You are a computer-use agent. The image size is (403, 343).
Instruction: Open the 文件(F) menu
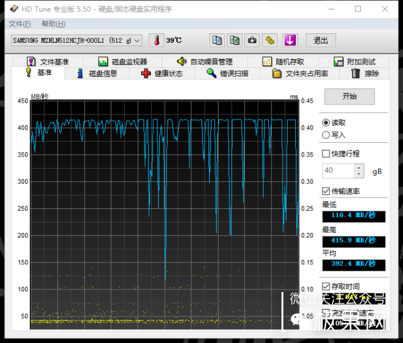pos(20,24)
